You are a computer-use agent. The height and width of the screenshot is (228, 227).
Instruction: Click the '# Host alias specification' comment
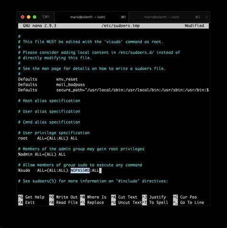click(49, 101)
